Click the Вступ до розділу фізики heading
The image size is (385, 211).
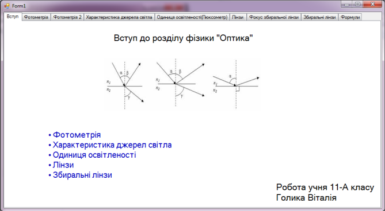click(183, 38)
